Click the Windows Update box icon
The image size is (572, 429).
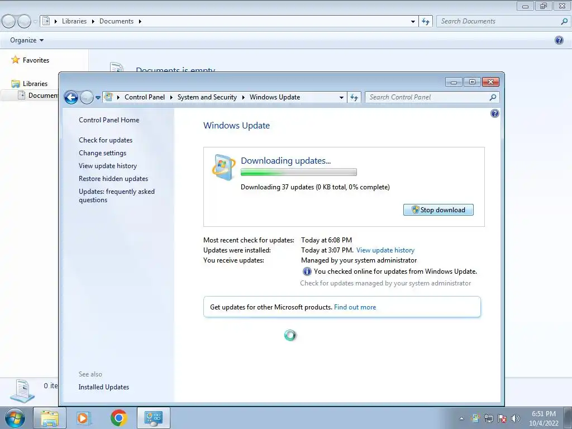[x=223, y=168]
